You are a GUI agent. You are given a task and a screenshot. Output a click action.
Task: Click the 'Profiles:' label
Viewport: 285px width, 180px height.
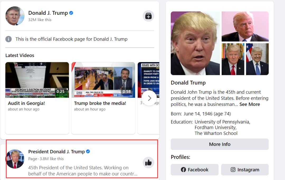pos(180,157)
